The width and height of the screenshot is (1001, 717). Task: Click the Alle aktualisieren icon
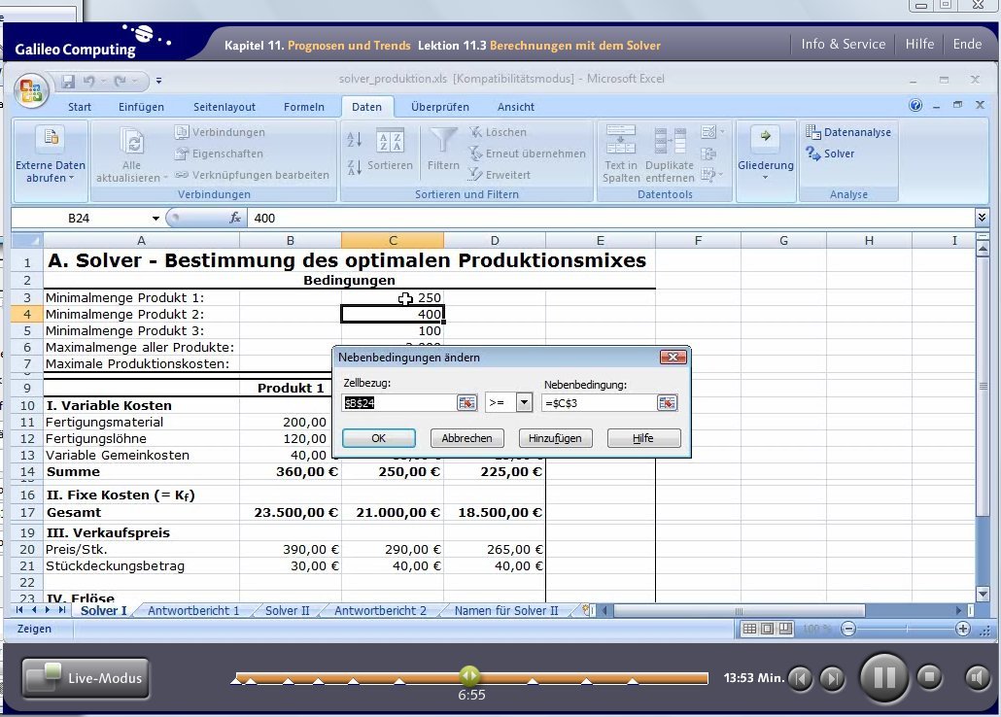pos(133,142)
